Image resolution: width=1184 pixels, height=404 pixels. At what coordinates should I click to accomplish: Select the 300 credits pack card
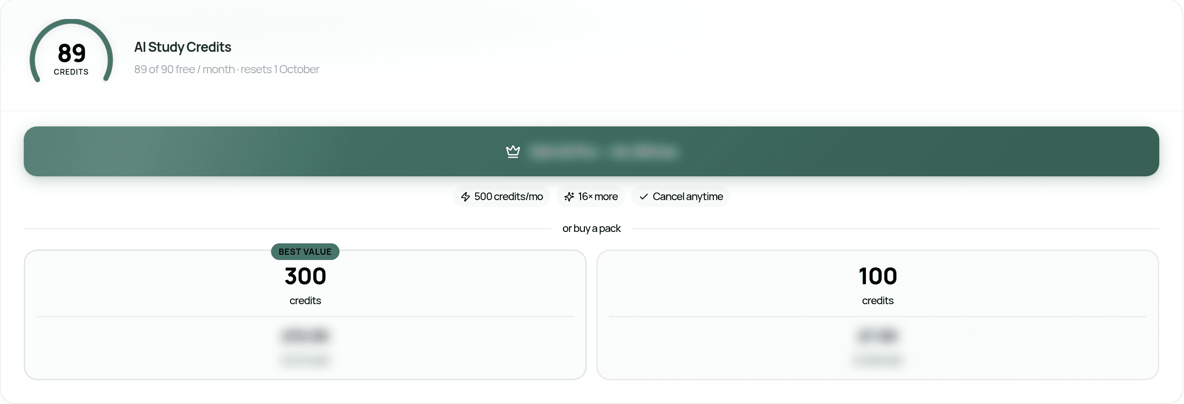point(305,315)
